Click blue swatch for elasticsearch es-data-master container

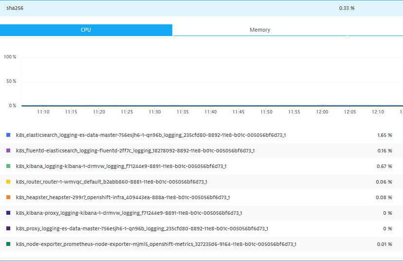tap(8, 135)
